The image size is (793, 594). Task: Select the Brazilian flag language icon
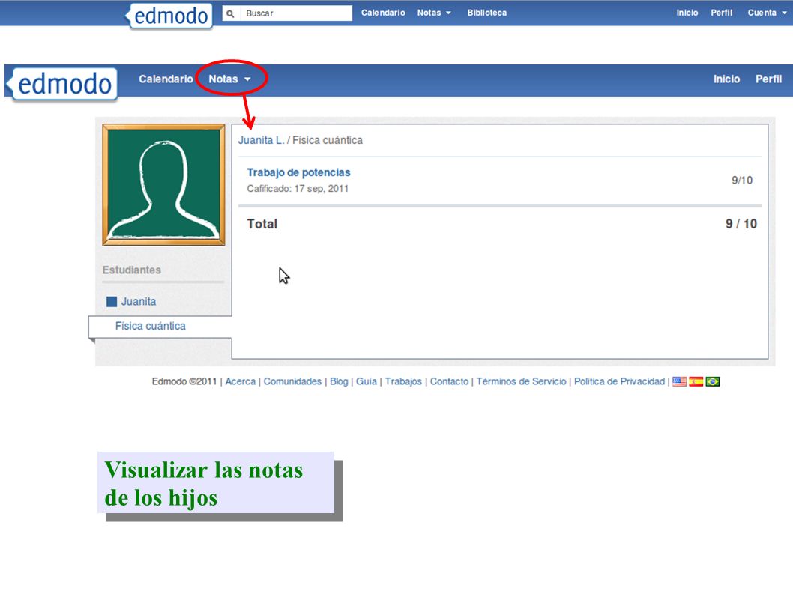coord(713,381)
